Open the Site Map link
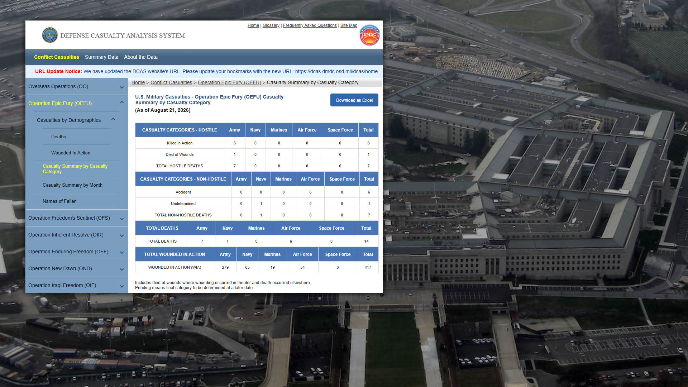Viewport: 688px width, 387px height. click(349, 25)
